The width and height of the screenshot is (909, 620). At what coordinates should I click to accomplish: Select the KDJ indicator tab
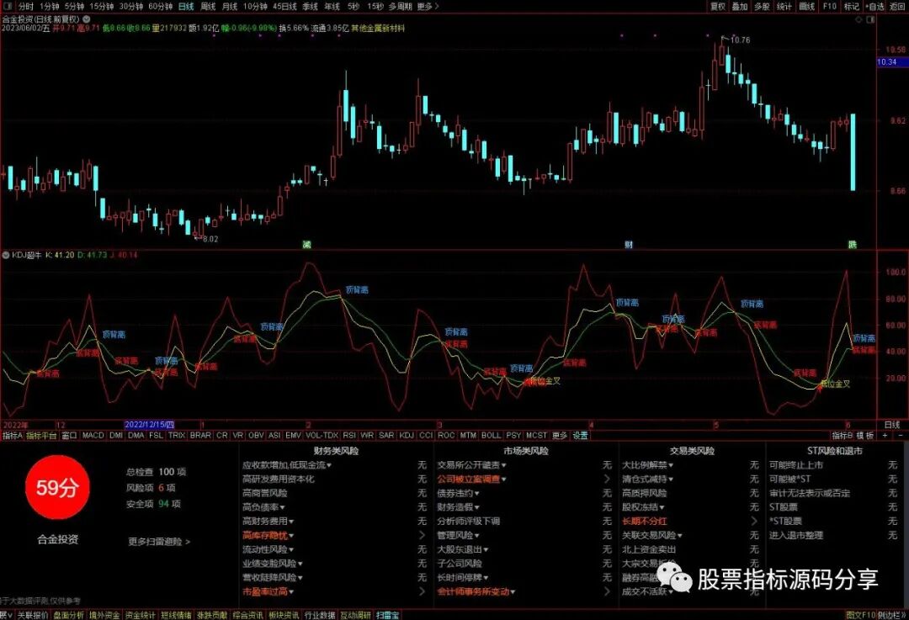[407, 435]
